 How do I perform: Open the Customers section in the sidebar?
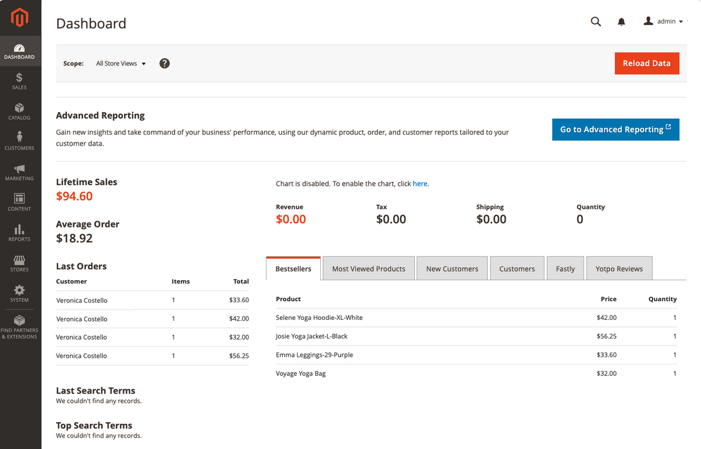coord(19,142)
